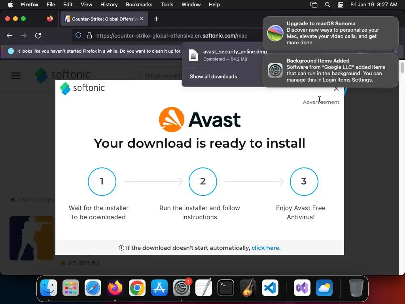405x304 pixels.
Task: Click step 3 circle in dialog
Action: click(304, 181)
